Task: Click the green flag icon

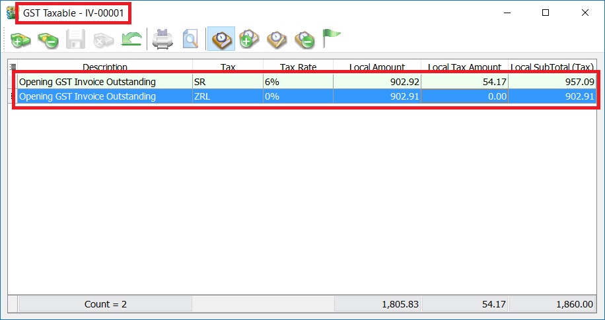Action: 331,38
